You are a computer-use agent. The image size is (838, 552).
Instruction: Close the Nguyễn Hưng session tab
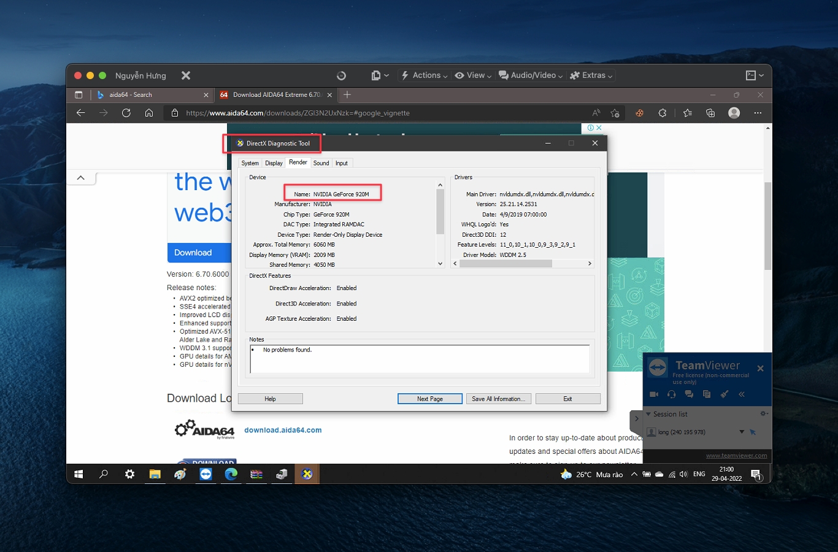tap(186, 75)
